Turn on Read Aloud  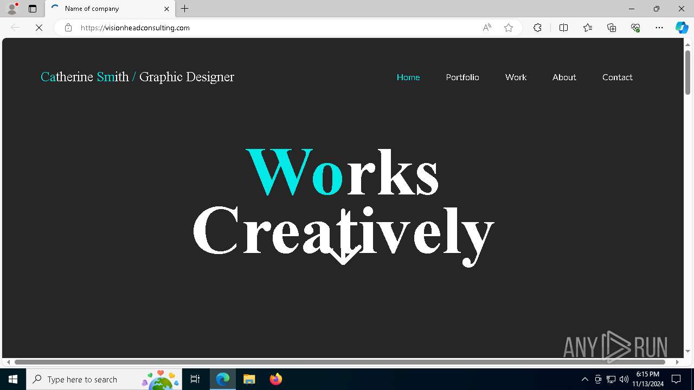[x=487, y=28]
